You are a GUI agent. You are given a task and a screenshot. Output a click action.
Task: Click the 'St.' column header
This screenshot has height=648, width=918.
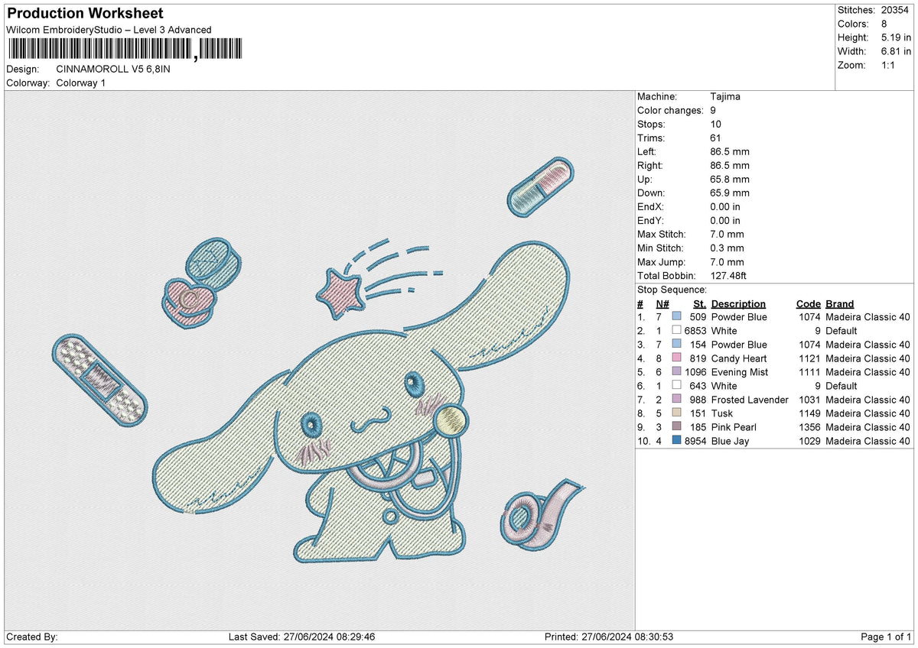click(699, 303)
